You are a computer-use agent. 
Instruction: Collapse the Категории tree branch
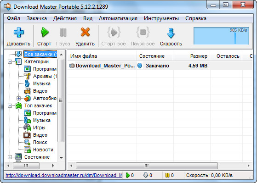(x=10, y=61)
